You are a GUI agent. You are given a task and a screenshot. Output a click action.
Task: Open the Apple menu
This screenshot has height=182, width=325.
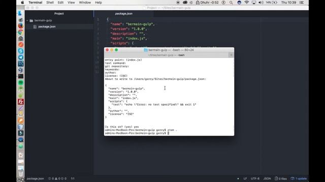tap(22, 3)
